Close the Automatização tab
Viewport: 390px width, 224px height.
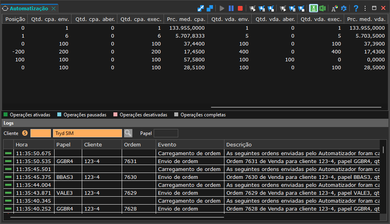[53, 8]
